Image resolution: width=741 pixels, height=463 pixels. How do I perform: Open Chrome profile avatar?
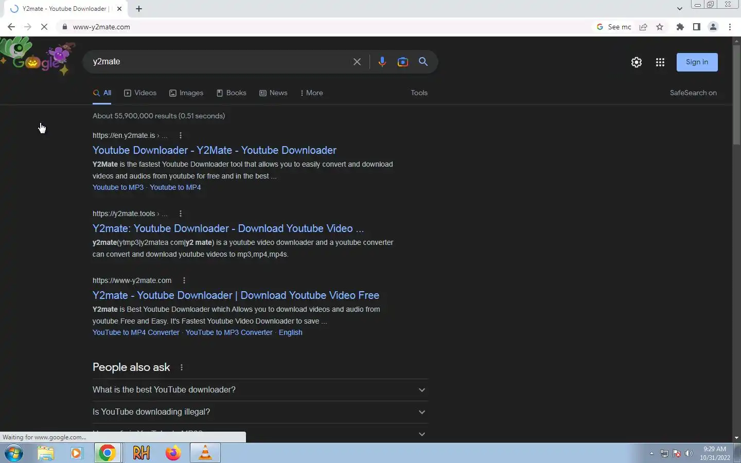[x=713, y=27]
